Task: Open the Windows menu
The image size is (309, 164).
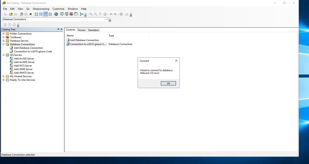Action: (x=73, y=9)
